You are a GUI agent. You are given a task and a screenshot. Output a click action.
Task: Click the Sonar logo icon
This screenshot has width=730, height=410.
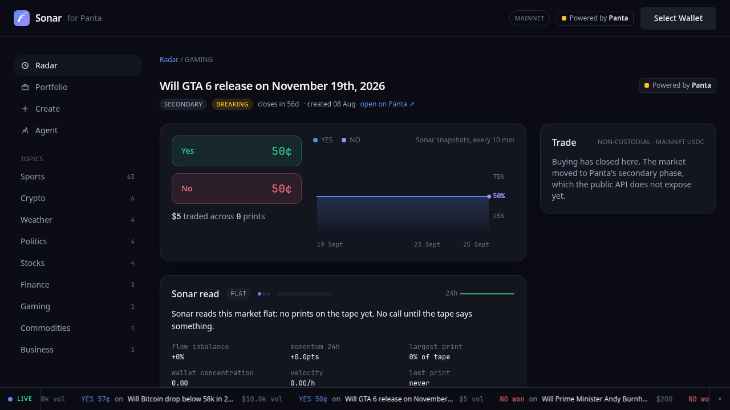(x=22, y=18)
